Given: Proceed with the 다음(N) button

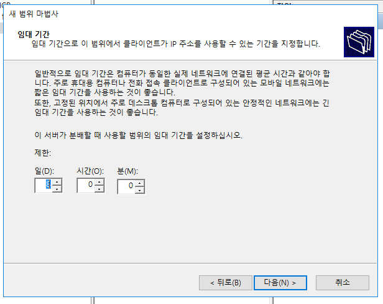Looking at the screenshot, I should tap(280, 283).
